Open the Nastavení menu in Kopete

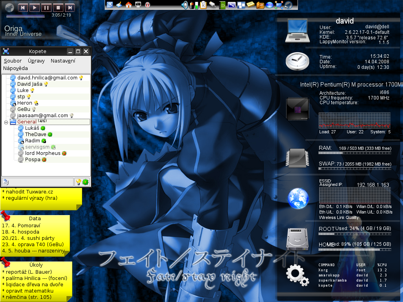[x=63, y=61]
